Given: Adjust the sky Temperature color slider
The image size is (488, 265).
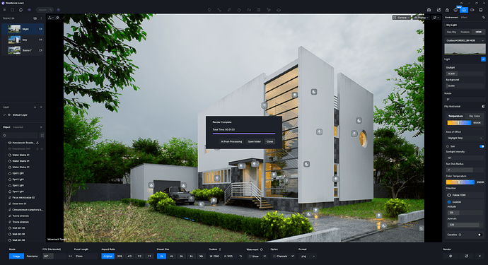Looking at the screenshot, I should (459, 123).
